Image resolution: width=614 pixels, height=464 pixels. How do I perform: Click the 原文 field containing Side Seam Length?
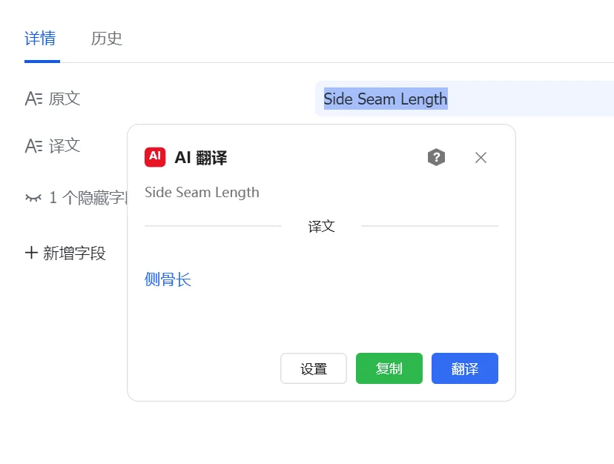(x=464, y=99)
